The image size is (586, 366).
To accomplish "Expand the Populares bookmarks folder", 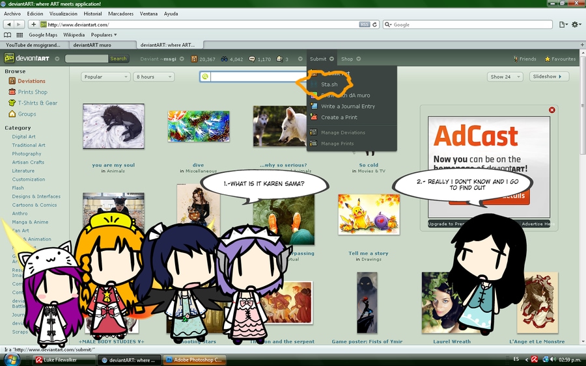I will (104, 34).
